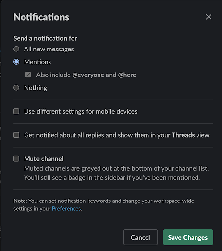Click the Cancel button
The height and width of the screenshot is (251, 222).
pyautogui.click(x=141, y=237)
